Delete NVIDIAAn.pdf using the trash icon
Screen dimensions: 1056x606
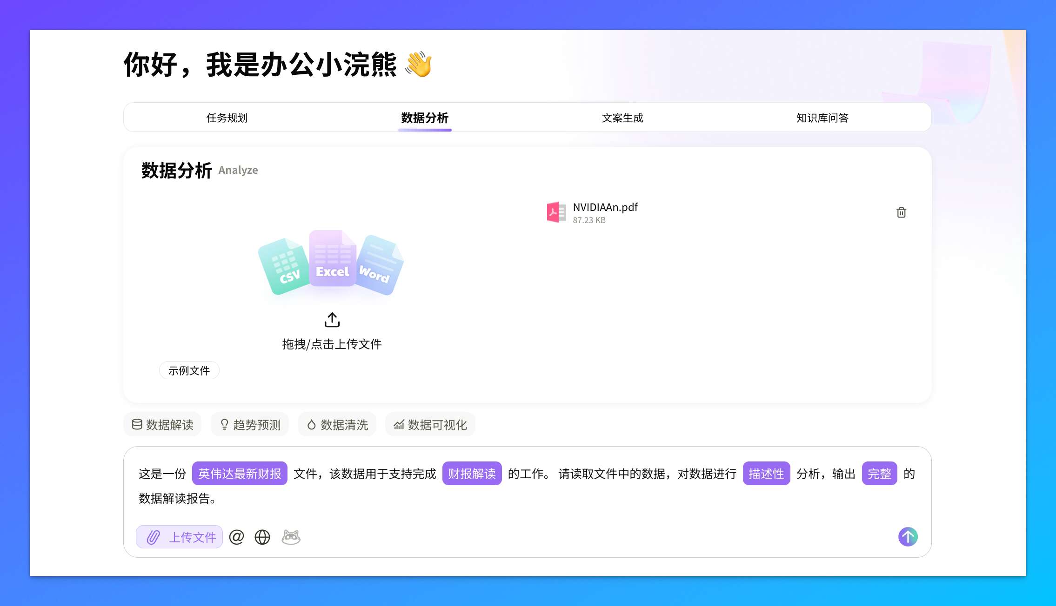(x=902, y=212)
